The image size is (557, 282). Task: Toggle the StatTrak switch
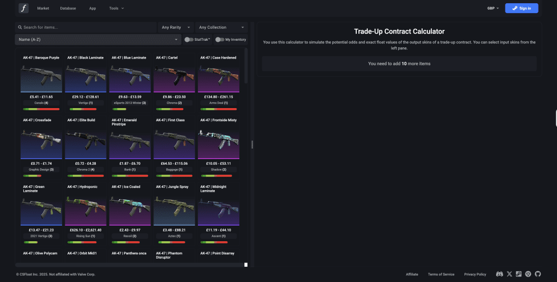[x=189, y=39]
